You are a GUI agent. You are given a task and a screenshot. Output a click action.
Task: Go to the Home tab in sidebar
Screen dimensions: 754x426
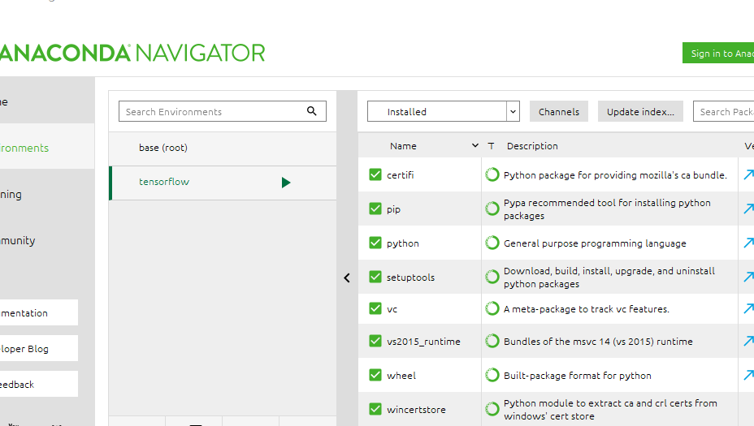pos(47,101)
